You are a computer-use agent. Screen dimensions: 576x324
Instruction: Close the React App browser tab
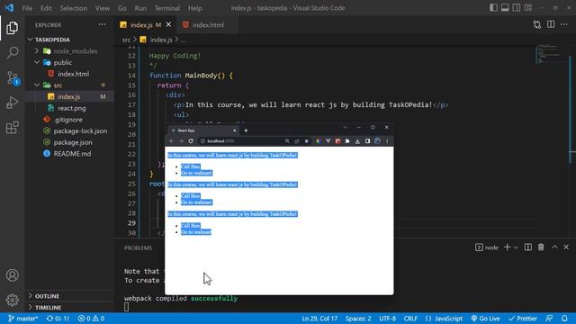[234, 130]
